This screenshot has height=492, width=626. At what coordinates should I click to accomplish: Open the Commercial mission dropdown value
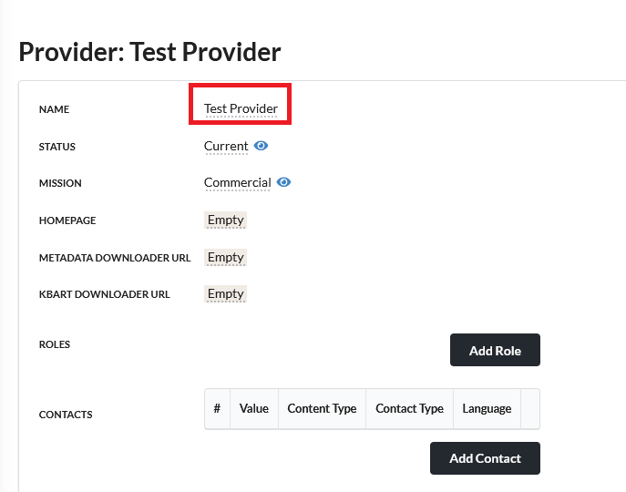click(237, 182)
